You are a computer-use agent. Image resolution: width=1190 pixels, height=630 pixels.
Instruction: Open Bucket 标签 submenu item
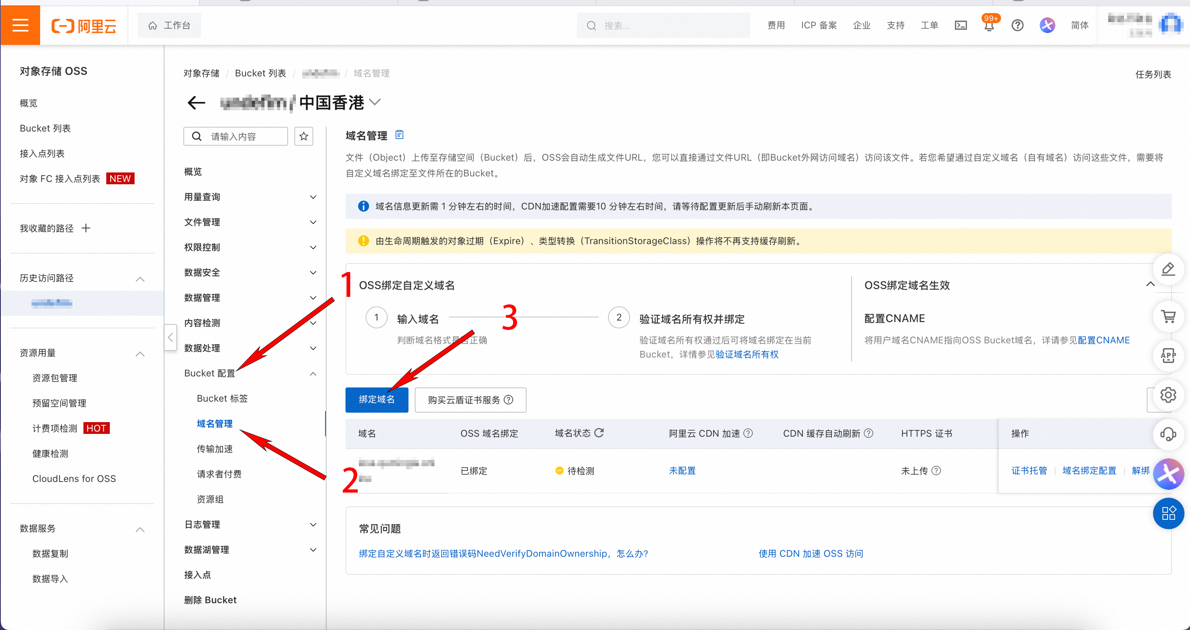222,398
